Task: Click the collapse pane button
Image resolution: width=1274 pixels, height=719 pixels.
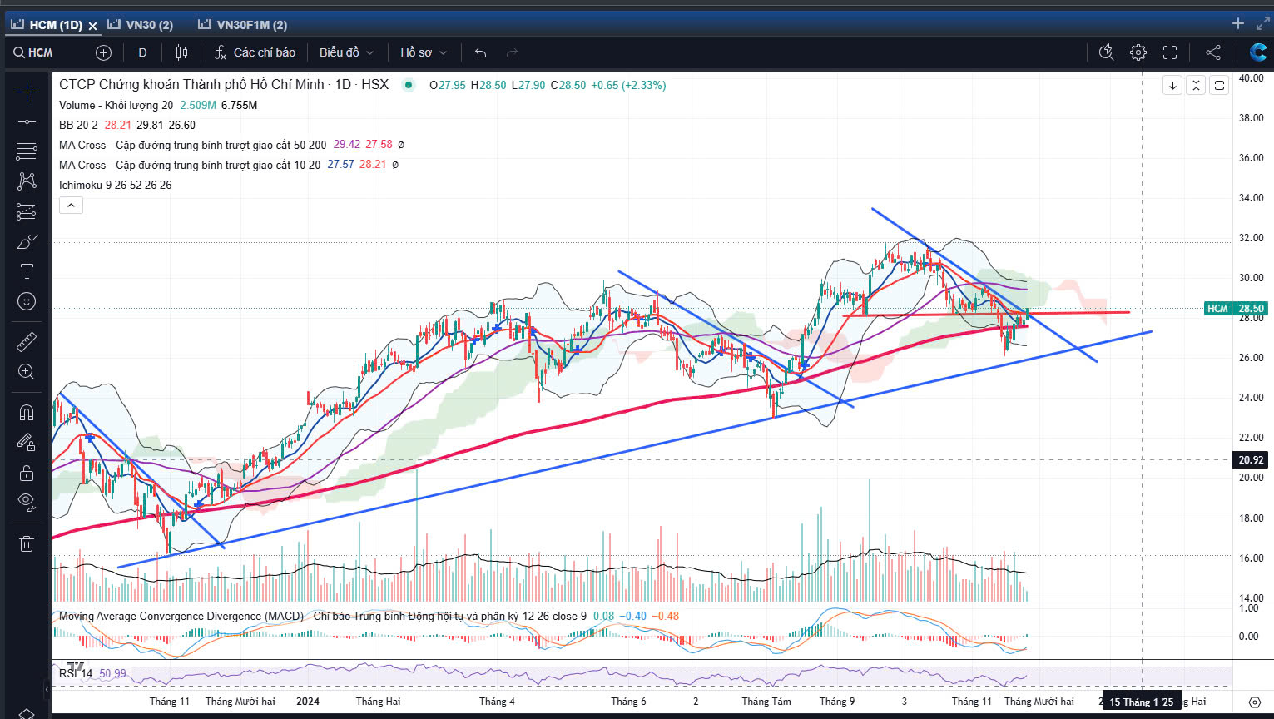Action: click(1196, 85)
